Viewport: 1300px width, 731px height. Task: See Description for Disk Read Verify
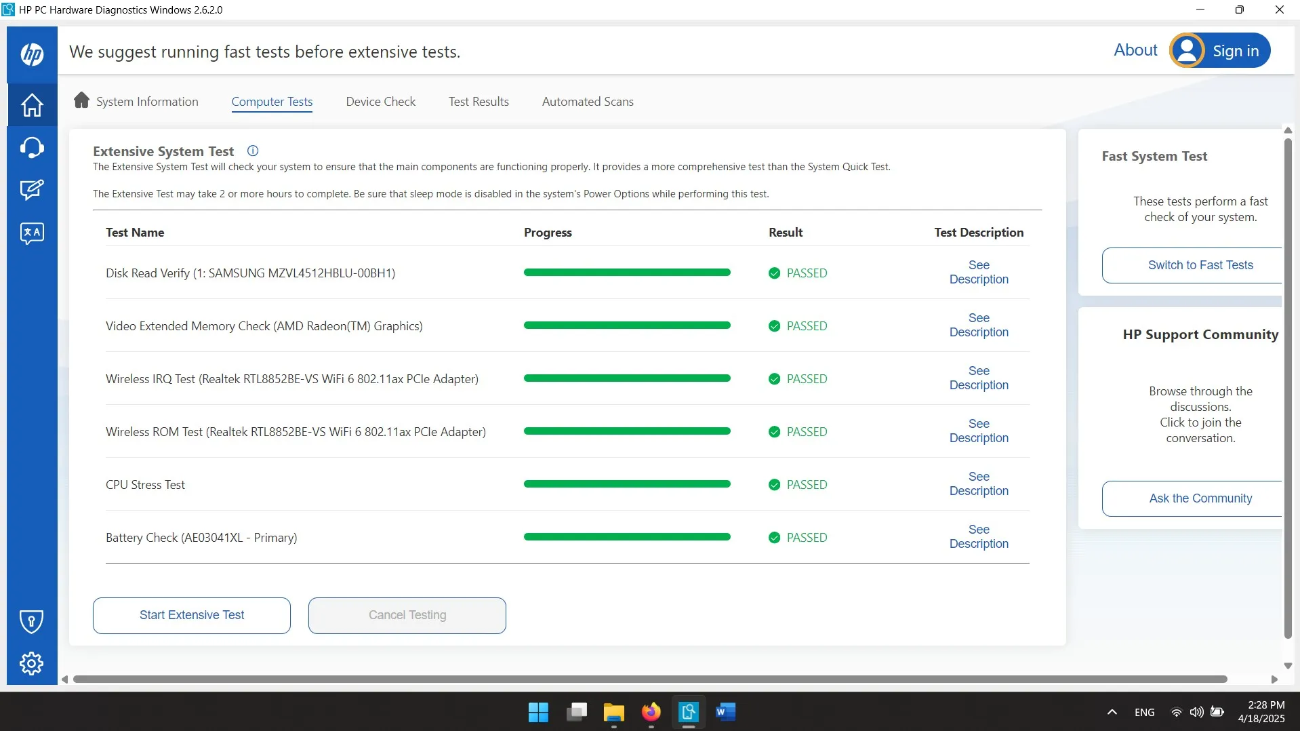pyautogui.click(x=979, y=272)
